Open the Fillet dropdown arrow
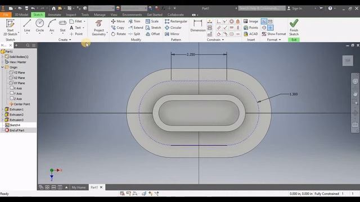 [84, 21]
